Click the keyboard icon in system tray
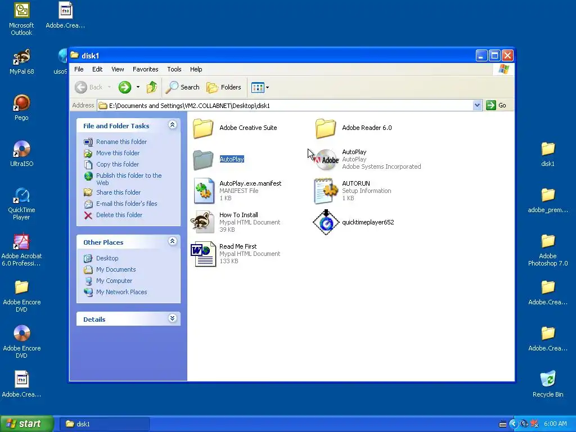576x432 pixels. pos(502,424)
